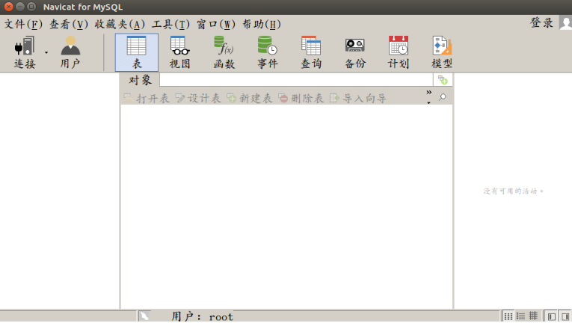This screenshot has height=323, width=572.
Task: Open the 窗口(W) menu
Action: click(216, 25)
